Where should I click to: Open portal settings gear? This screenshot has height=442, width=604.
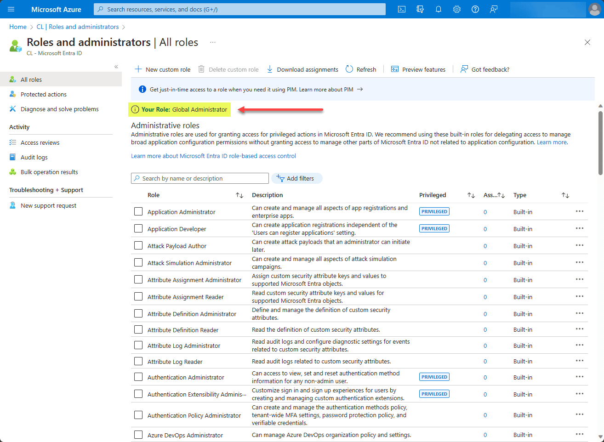coord(457,9)
